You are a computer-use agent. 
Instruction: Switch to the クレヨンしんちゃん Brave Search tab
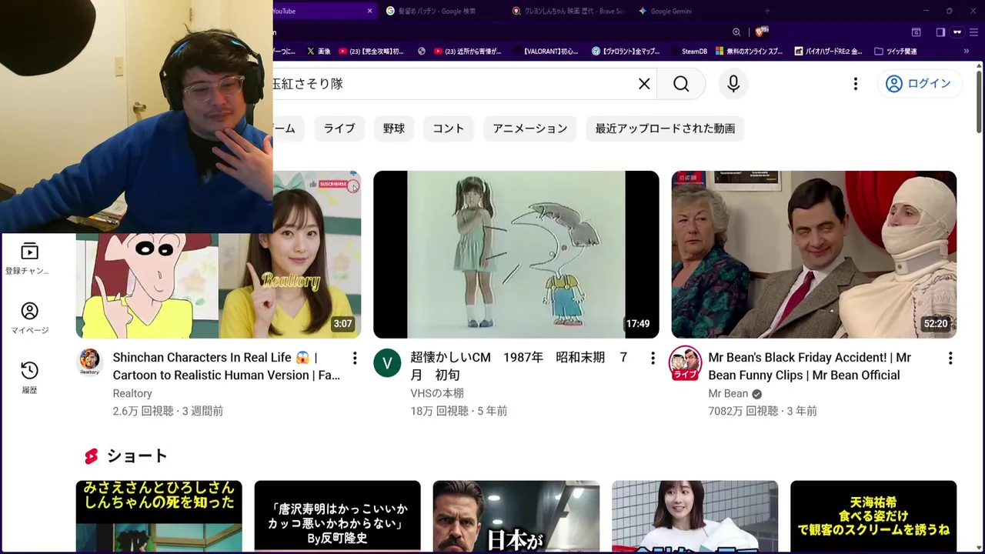point(568,11)
